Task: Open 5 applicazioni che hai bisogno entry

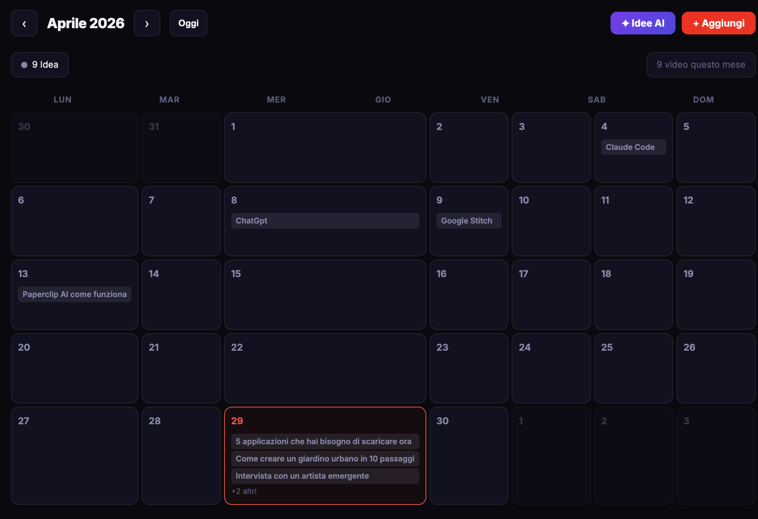Action: [x=325, y=442]
